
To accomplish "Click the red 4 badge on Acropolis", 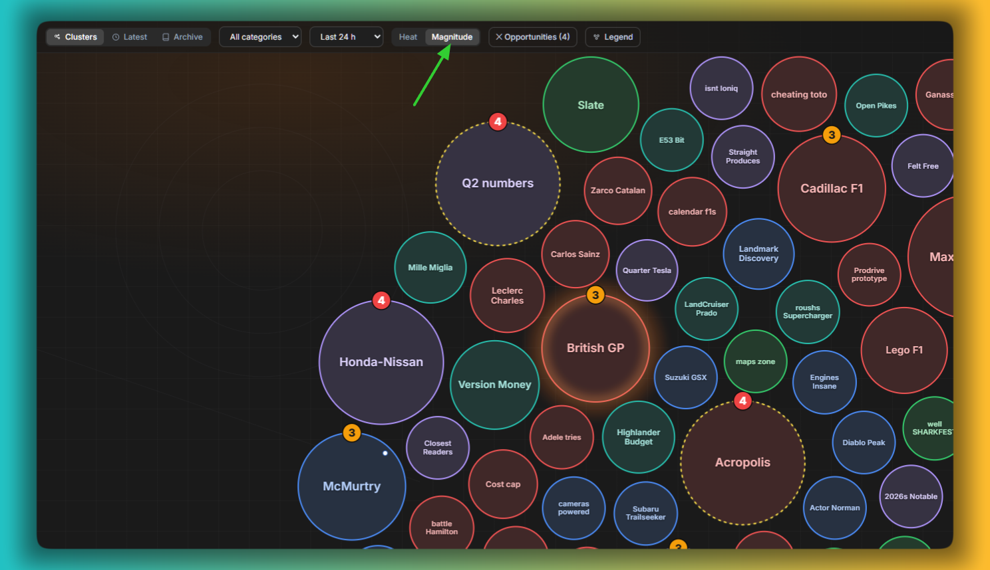I will tap(743, 401).
